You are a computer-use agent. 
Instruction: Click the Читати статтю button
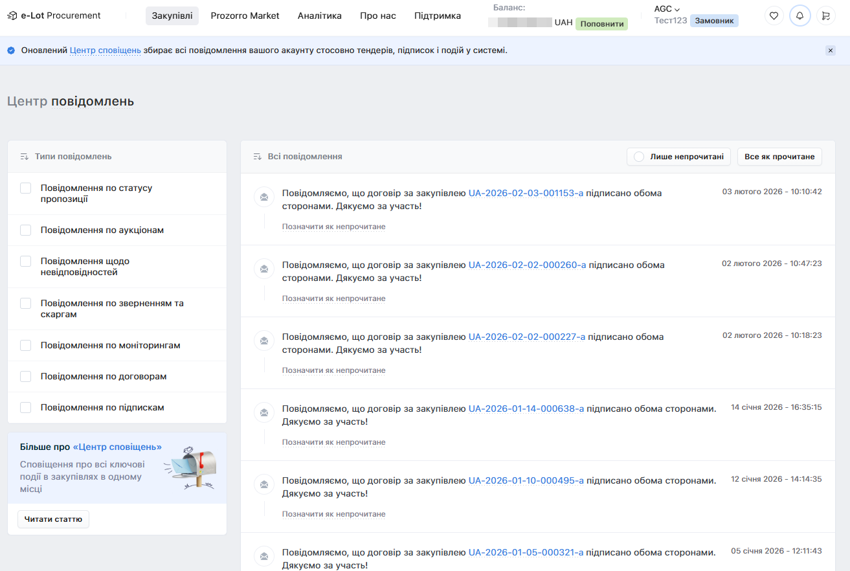53,519
